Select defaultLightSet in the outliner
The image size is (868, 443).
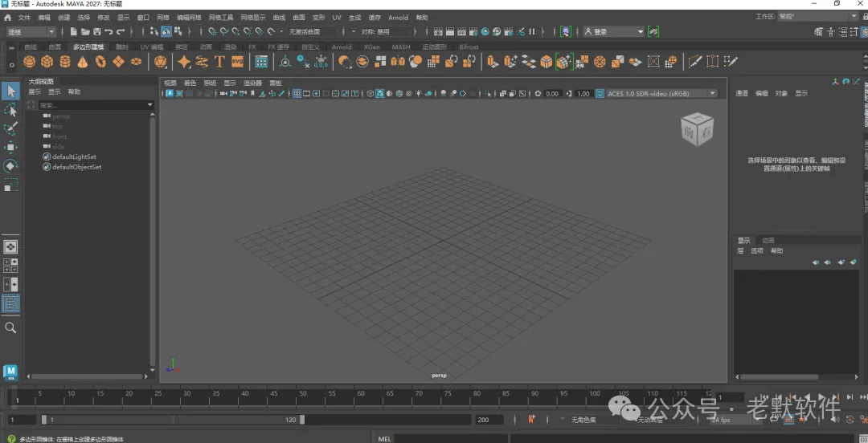(74, 157)
